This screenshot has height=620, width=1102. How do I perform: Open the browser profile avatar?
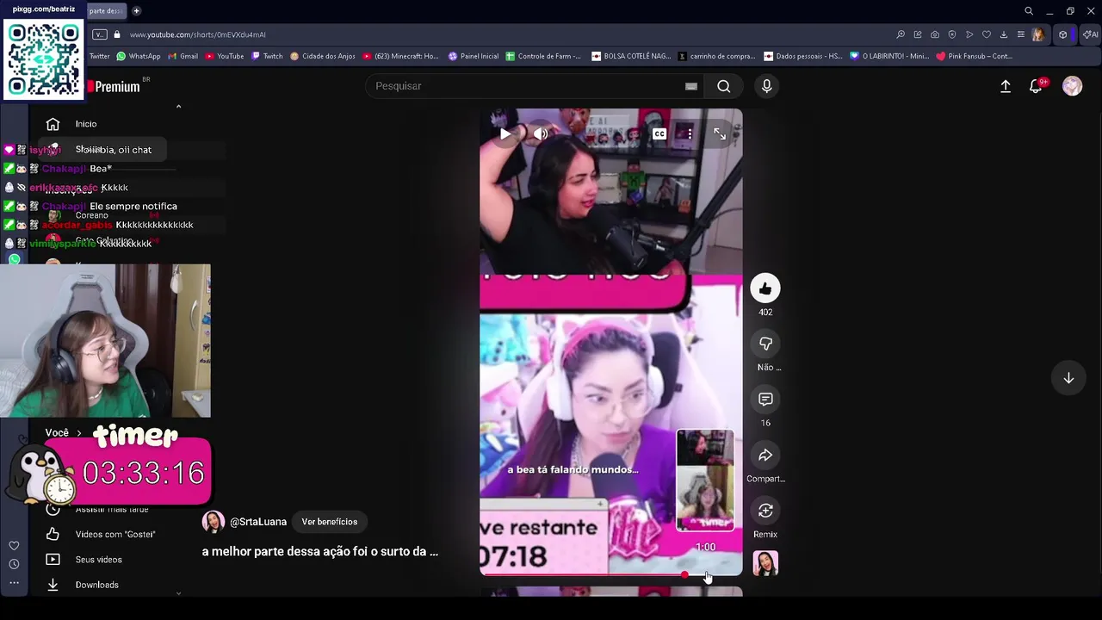(x=1039, y=34)
